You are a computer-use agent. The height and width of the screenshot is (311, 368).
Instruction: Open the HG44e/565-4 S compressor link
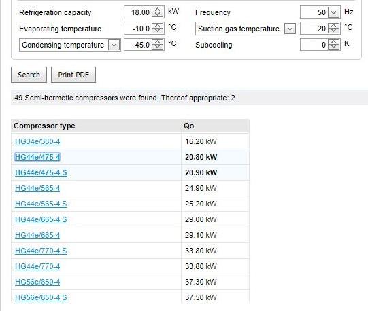point(41,204)
